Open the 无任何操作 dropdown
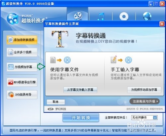166x136 pixels. point(144,117)
